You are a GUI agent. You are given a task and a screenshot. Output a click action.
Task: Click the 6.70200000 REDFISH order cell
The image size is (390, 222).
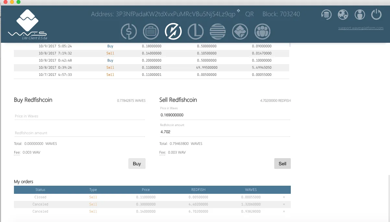click(x=198, y=211)
